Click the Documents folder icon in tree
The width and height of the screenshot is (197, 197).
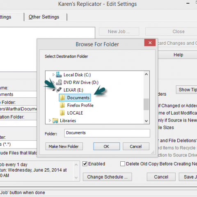pos(62,98)
